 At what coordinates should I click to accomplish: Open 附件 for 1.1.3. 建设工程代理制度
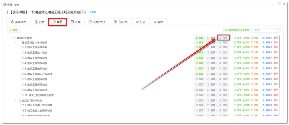pyautogui.click(x=223, y=58)
